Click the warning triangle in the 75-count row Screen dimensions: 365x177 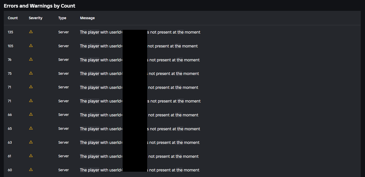(31, 73)
